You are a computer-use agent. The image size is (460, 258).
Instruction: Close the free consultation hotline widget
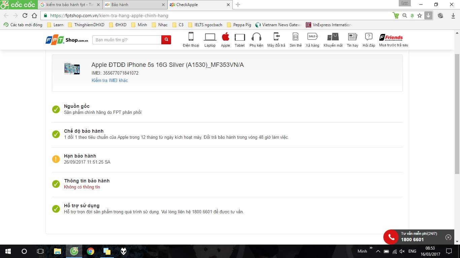coord(448,237)
